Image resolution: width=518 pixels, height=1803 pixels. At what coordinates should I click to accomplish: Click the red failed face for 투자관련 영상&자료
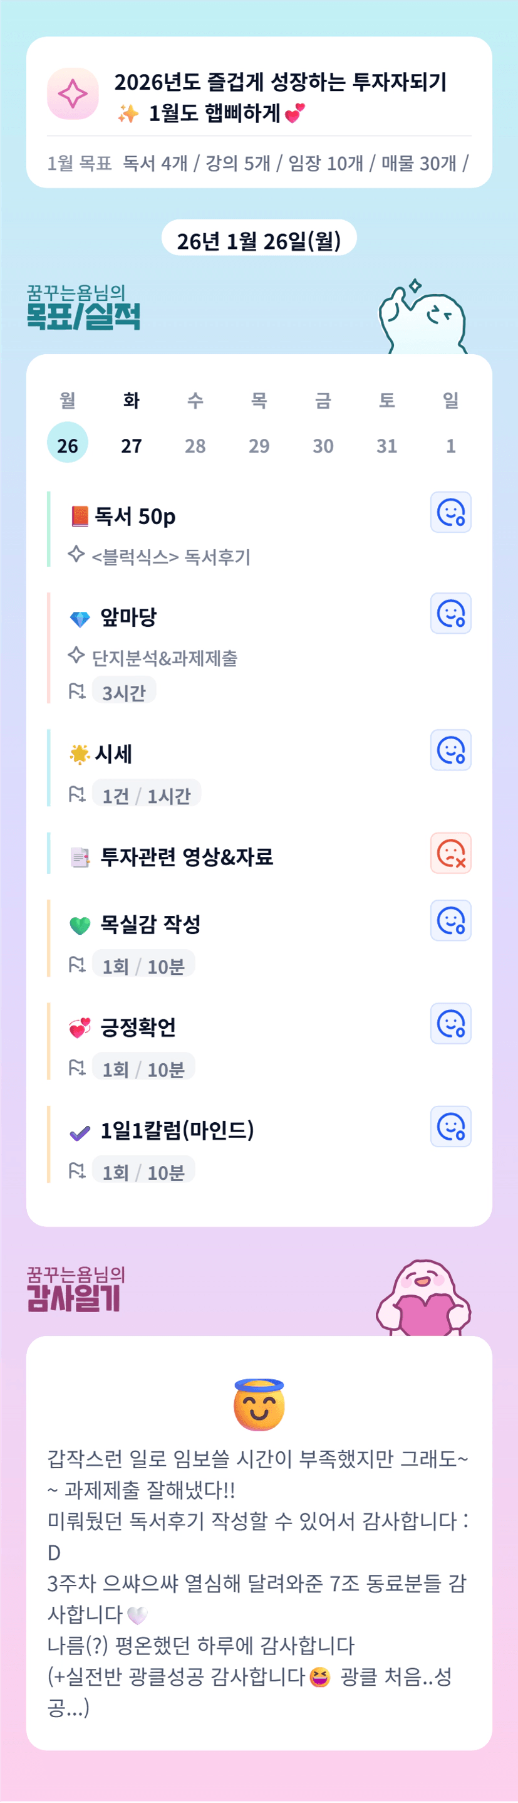[x=450, y=853]
